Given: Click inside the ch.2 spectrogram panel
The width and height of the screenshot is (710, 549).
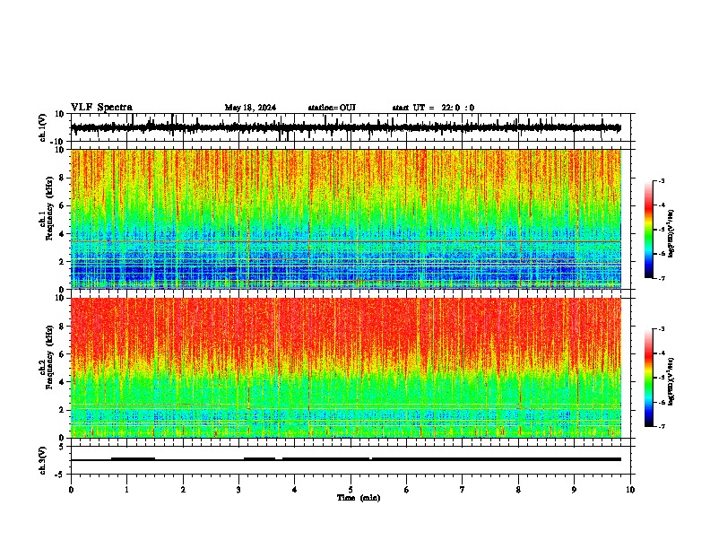Looking at the screenshot, I should pos(346,368).
